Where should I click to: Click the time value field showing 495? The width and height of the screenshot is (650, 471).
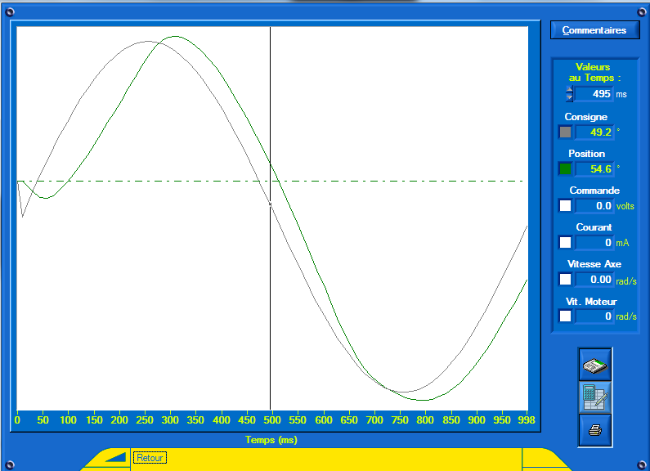[x=594, y=94]
